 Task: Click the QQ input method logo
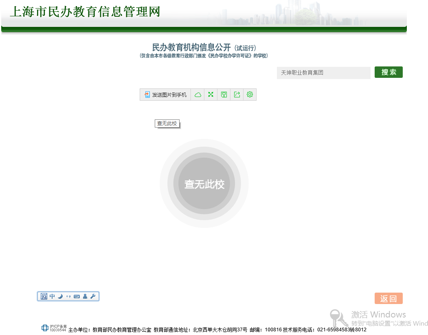(x=44, y=296)
